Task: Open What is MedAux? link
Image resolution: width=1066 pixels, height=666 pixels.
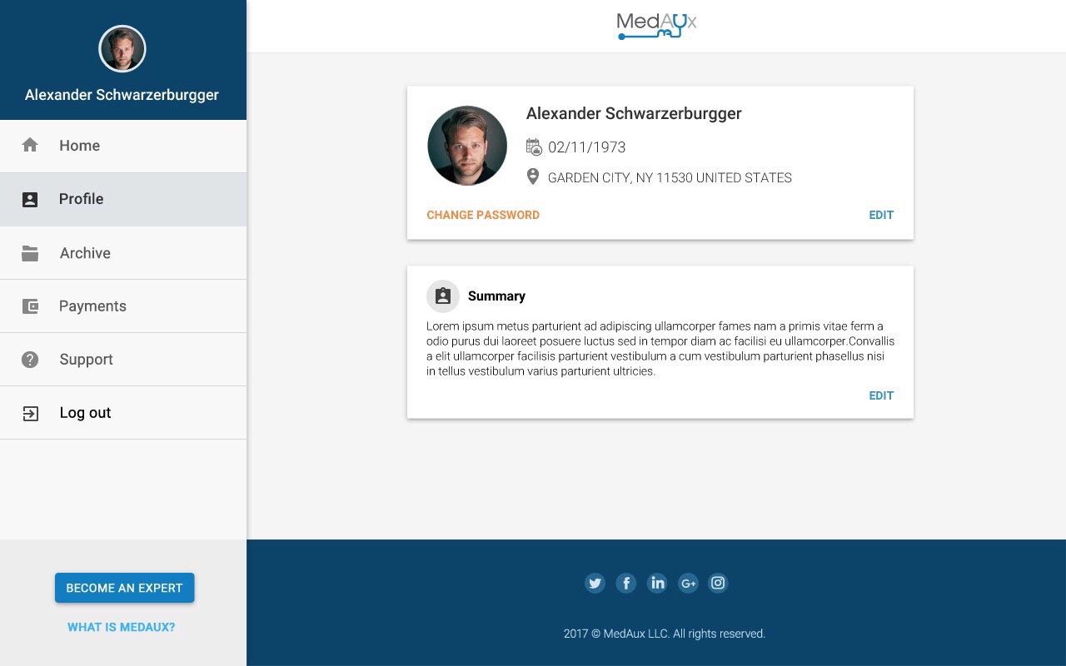Action: click(122, 628)
